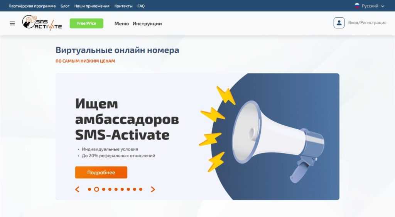This screenshot has width=395, height=217.
Task: Open Партнёрская программа link
Action: [x=32, y=6]
